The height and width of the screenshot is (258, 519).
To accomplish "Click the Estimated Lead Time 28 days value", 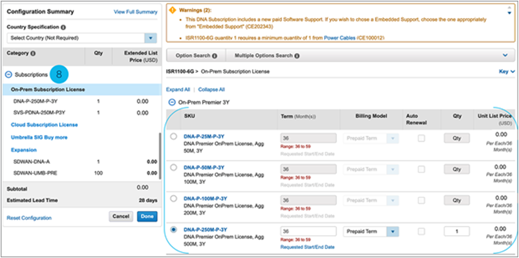I will 148,200.
